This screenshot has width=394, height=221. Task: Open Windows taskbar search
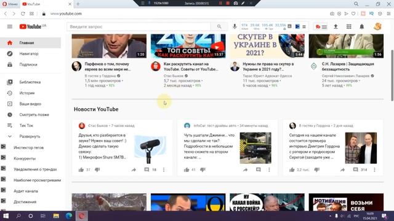(18, 215)
